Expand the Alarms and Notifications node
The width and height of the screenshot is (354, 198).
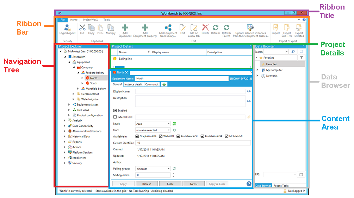click(x=64, y=131)
